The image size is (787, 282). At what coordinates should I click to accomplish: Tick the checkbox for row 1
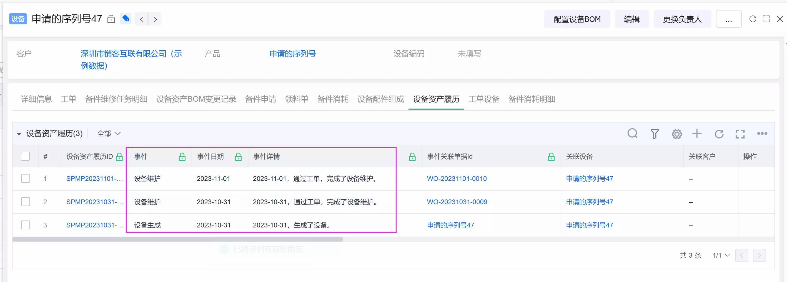[25, 178]
